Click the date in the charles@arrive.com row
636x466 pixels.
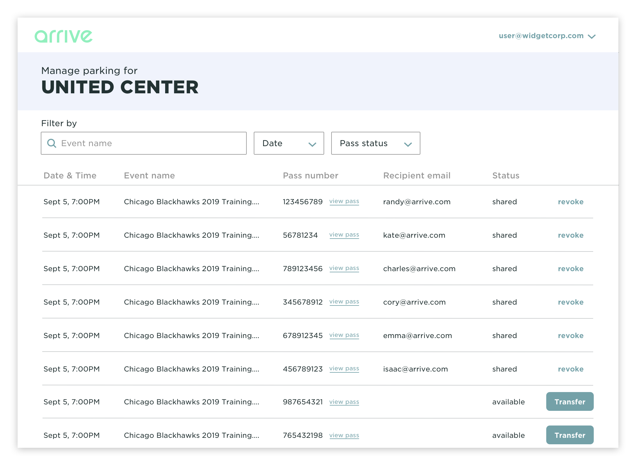pos(72,269)
